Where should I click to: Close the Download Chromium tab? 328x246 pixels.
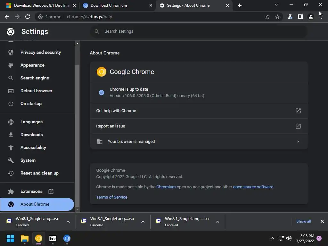pyautogui.click(x=151, y=5)
